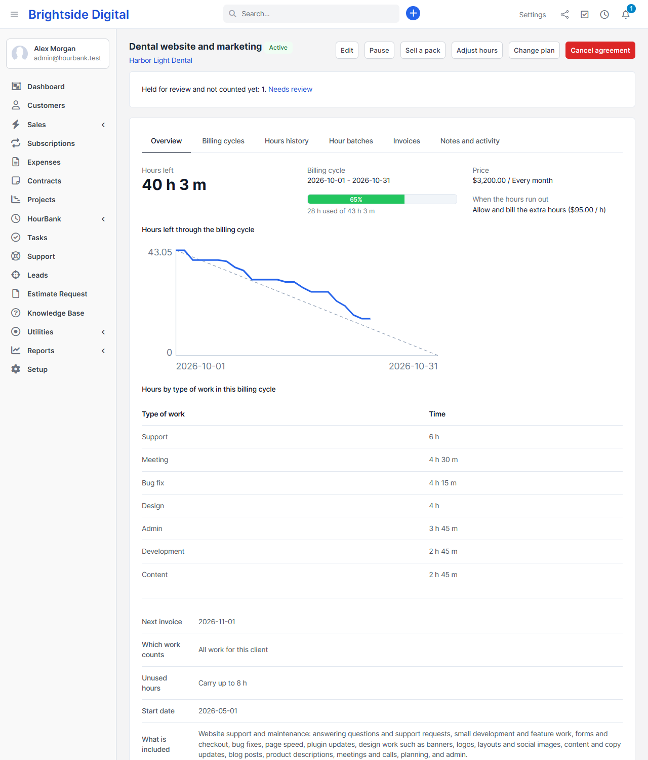648x760 pixels.
Task: Open the Invoices tab
Action: pyautogui.click(x=407, y=141)
